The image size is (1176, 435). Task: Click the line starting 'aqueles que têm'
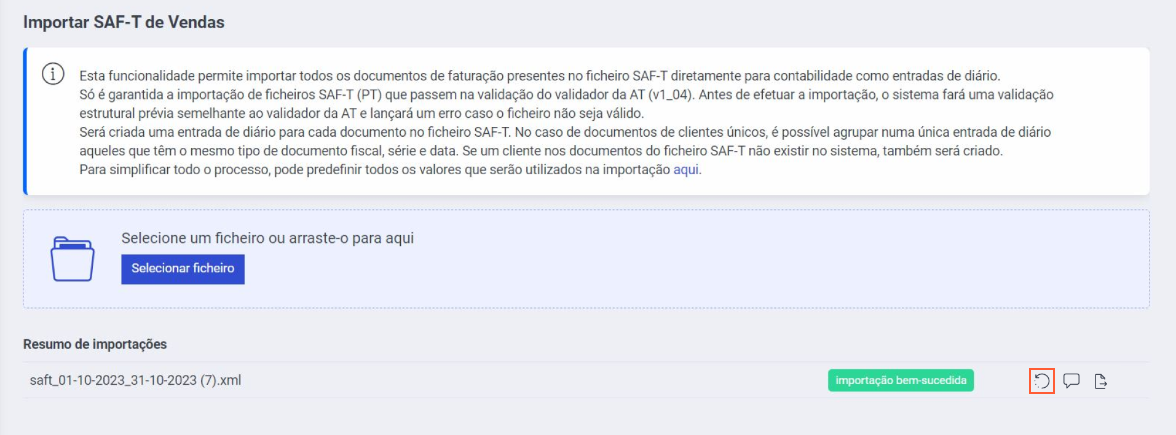tap(540, 151)
